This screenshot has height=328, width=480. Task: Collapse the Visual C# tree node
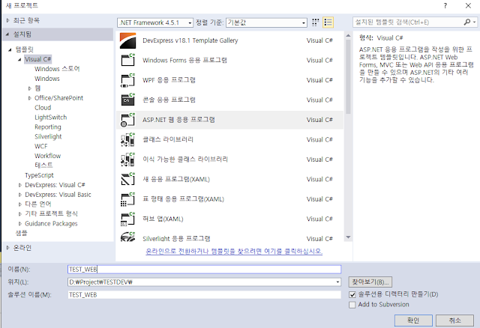[19, 59]
